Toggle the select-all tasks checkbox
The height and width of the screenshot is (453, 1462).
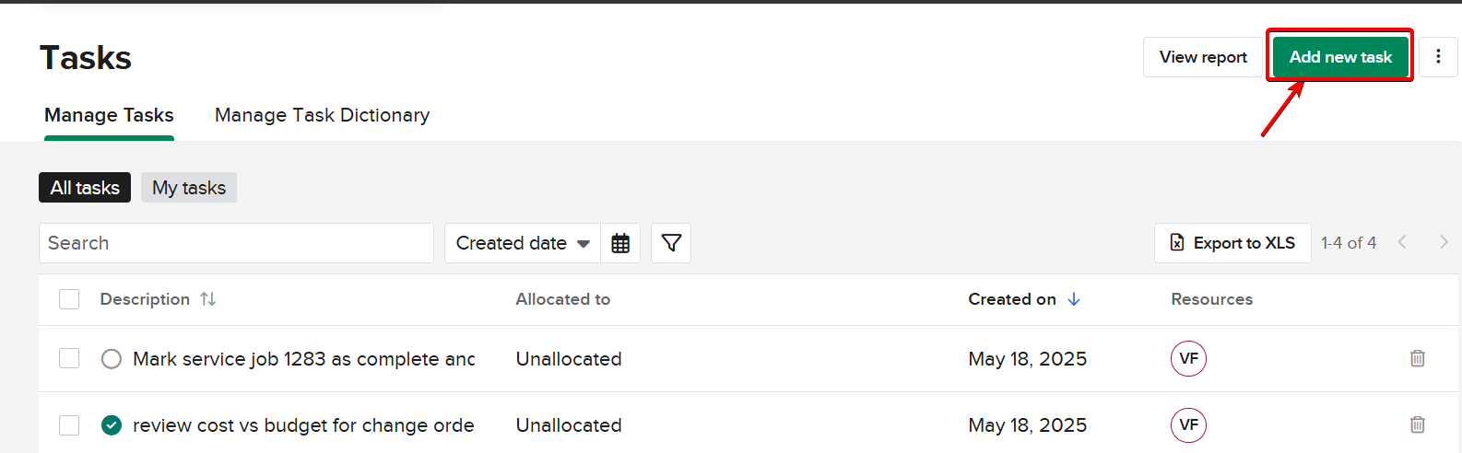[69, 299]
